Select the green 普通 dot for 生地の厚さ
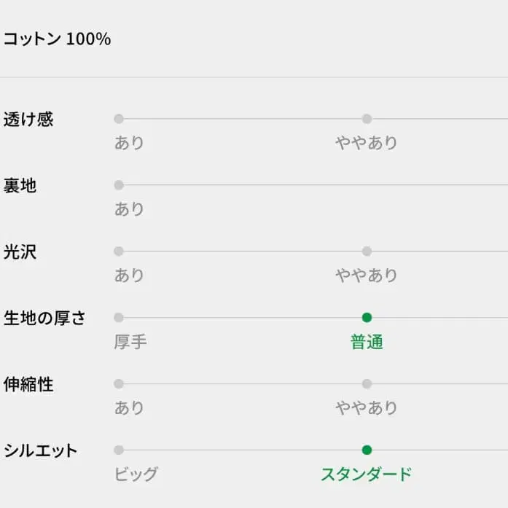Image resolution: width=508 pixels, height=508 pixels. pos(367,318)
